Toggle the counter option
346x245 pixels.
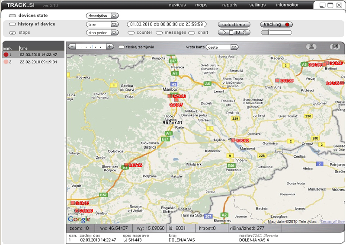click(x=131, y=32)
